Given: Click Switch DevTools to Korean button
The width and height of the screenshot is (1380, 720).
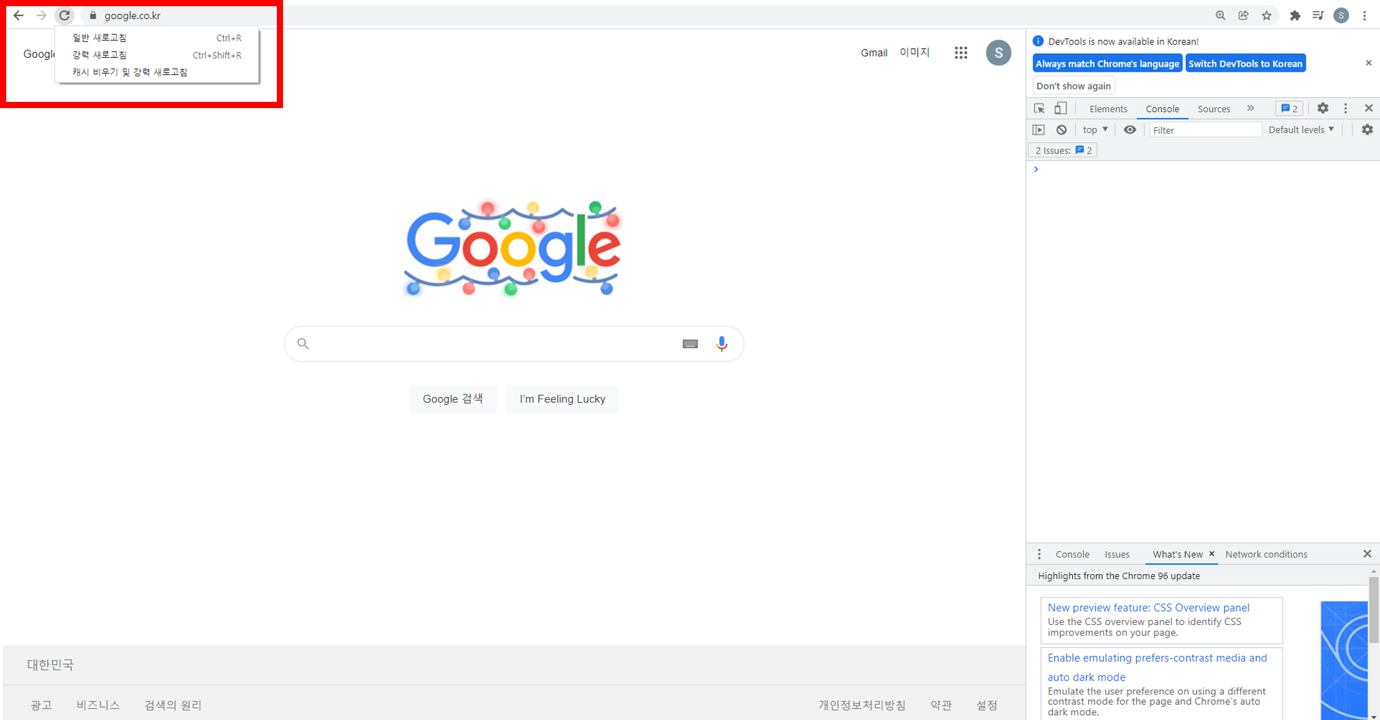Looking at the screenshot, I should point(1245,63).
